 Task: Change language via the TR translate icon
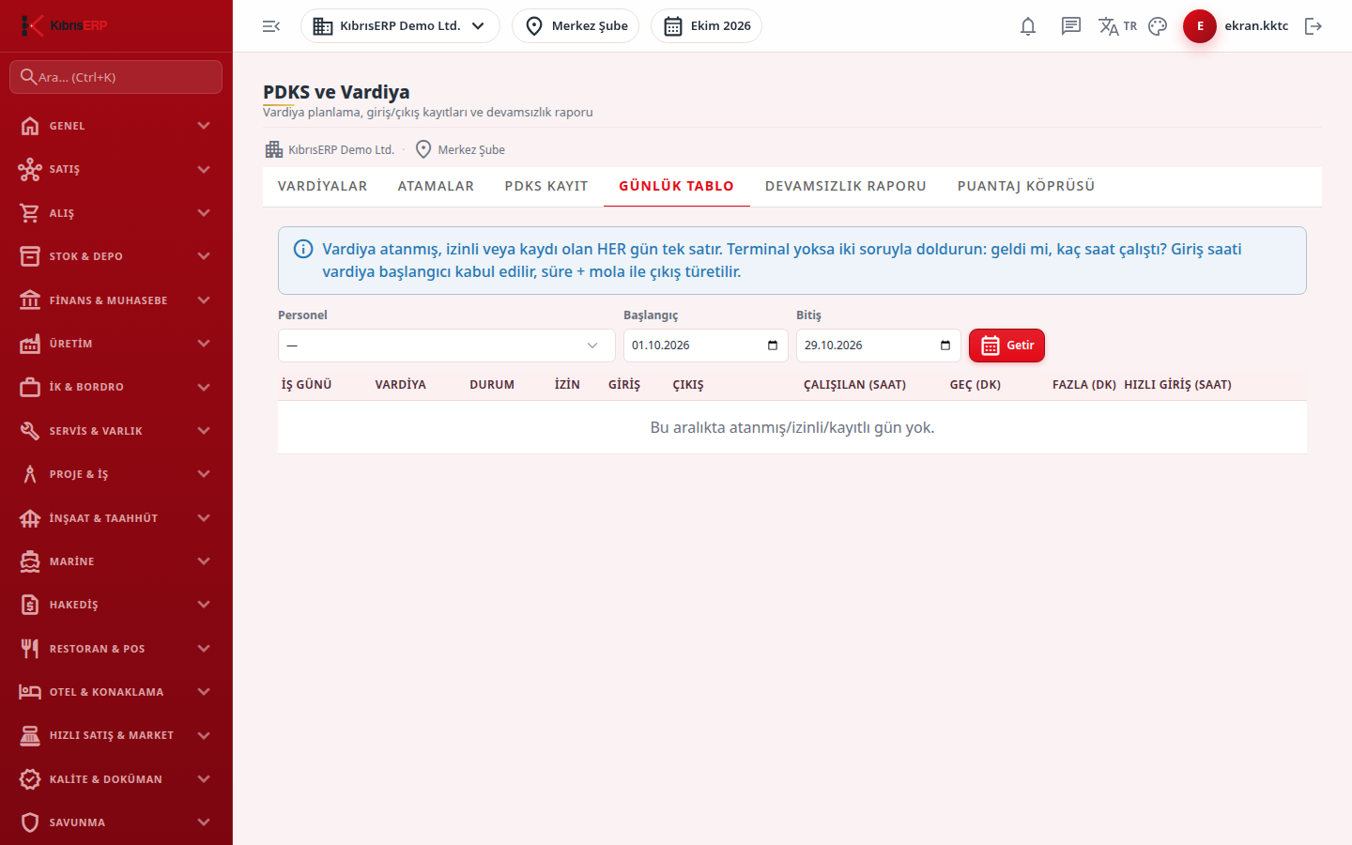click(x=1117, y=26)
